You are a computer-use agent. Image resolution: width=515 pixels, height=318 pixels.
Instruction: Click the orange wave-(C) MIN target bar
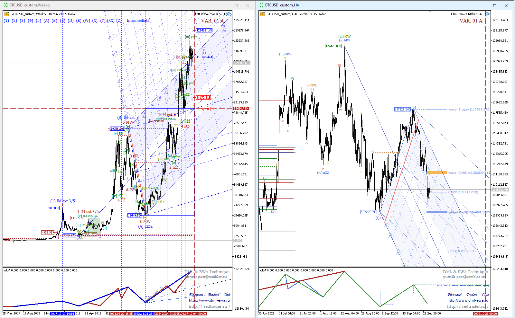[437, 172]
